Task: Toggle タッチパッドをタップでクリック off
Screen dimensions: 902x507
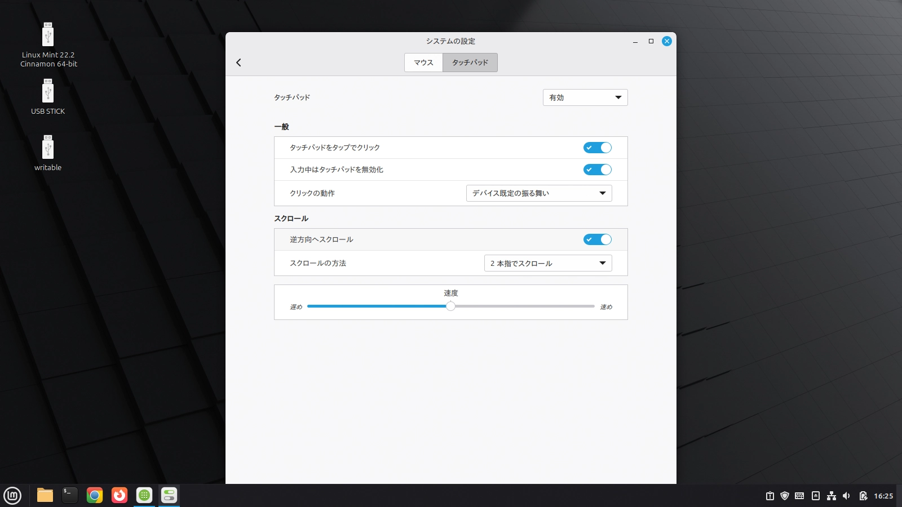Action: (x=598, y=147)
